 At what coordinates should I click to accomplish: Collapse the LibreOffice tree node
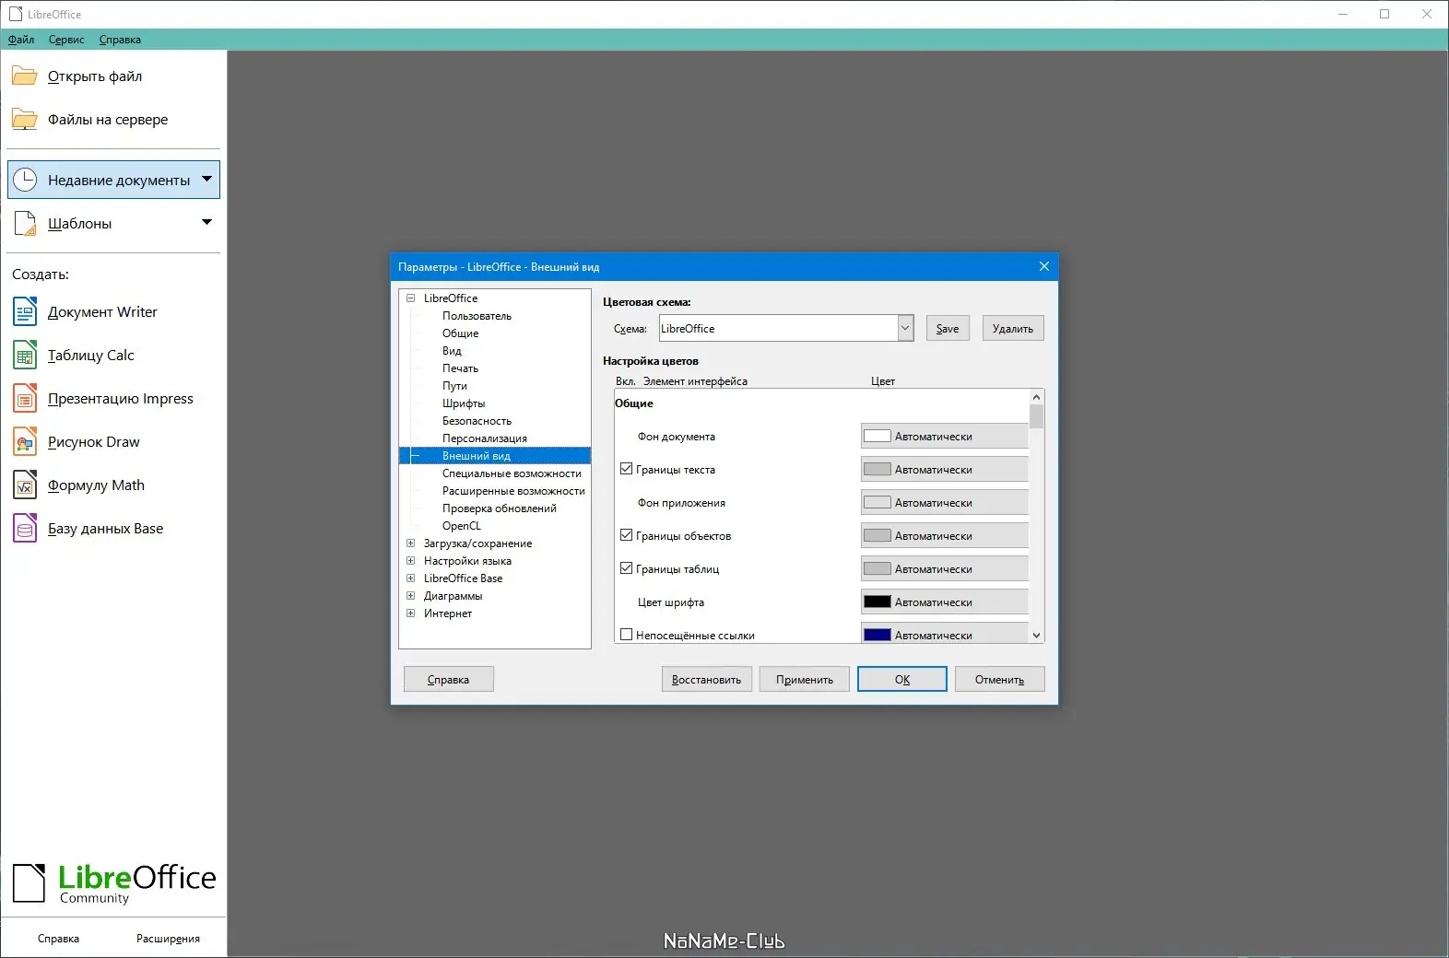coord(411,298)
